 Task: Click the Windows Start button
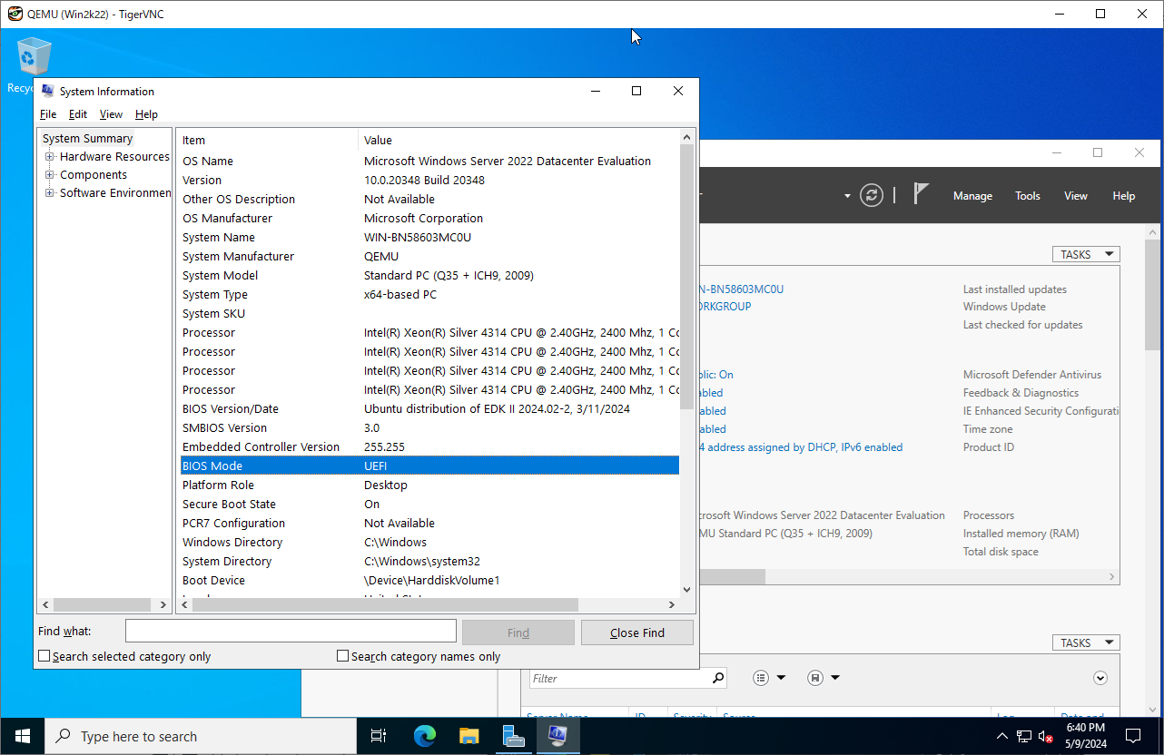click(x=22, y=736)
